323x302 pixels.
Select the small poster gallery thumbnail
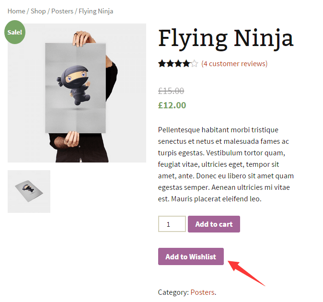(x=29, y=191)
